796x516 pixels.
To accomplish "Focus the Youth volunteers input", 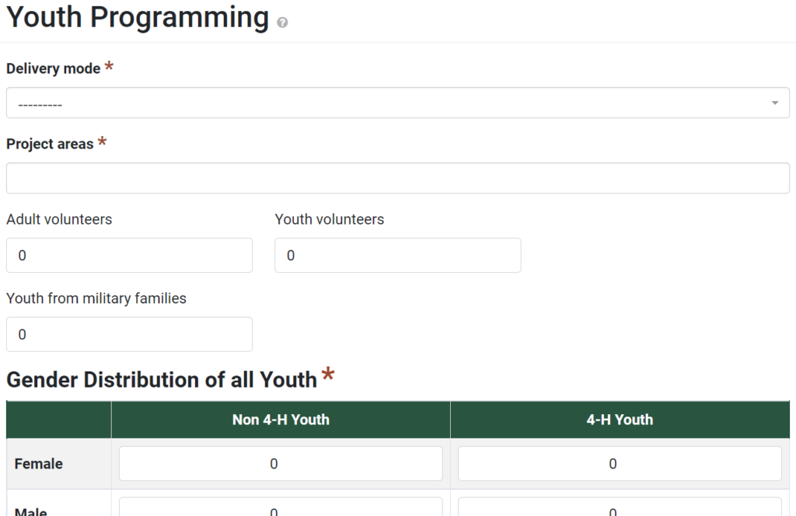I will point(397,255).
